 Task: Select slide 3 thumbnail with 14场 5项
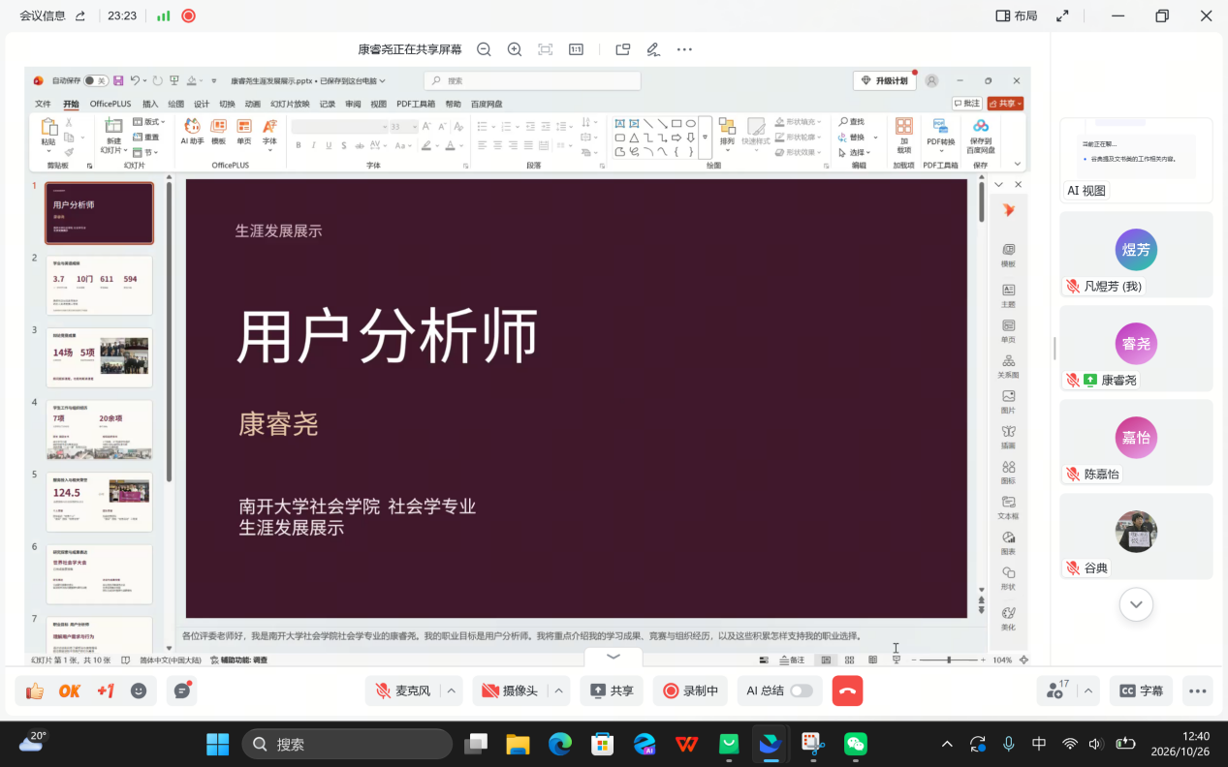[x=99, y=356]
